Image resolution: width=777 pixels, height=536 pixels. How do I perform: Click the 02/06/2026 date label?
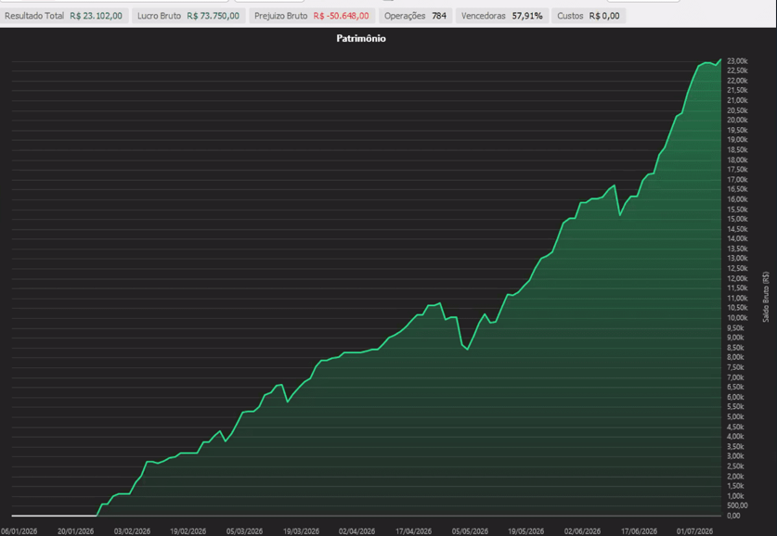tap(582, 531)
